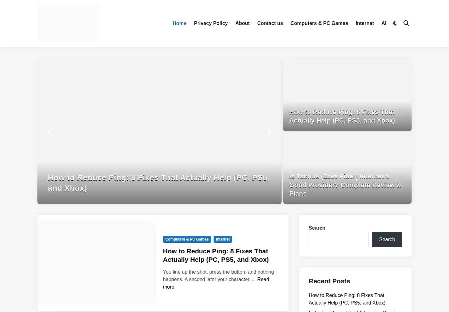
Task: Click the post card's featured image thumbnail
Action: coord(96,262)
